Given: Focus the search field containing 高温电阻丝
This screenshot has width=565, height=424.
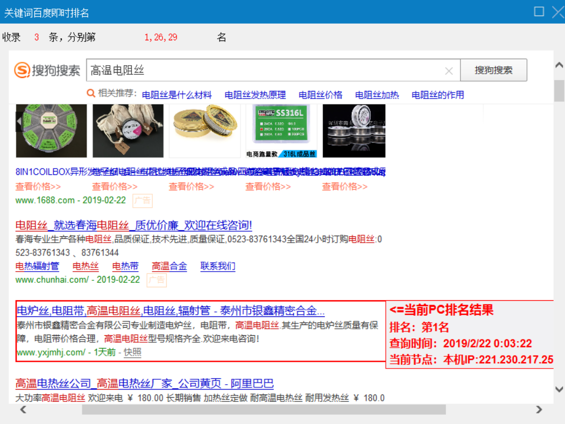Looking at the screenshot, I should (x=273, y=70).
